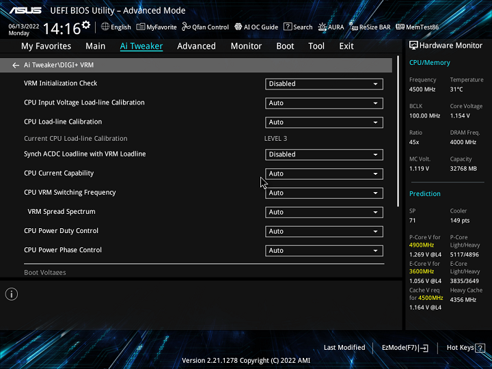Switch to EzMode(F7)
The image size is (492, 369).
click(x=405, y=348)
